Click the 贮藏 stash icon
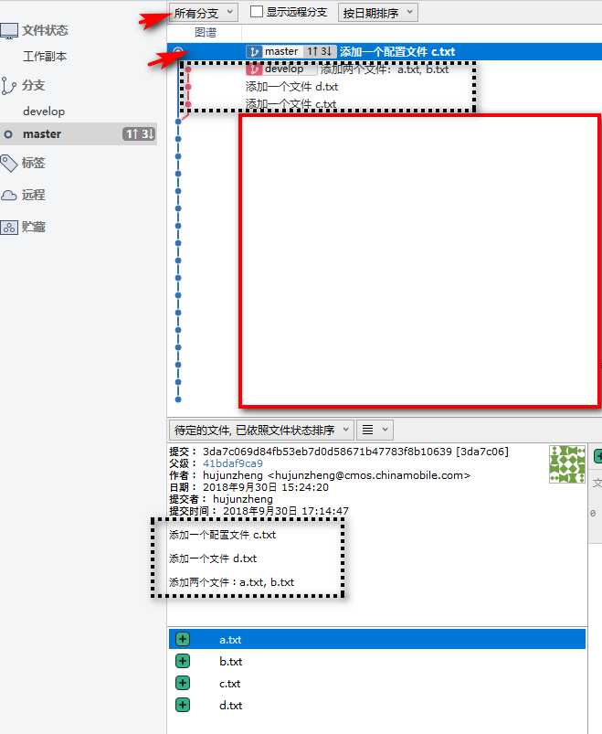The width and height of the screenshot is (602, 734). point(9,228)
